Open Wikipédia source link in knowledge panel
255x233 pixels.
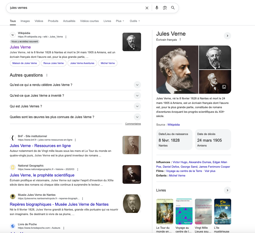[173, 125]
